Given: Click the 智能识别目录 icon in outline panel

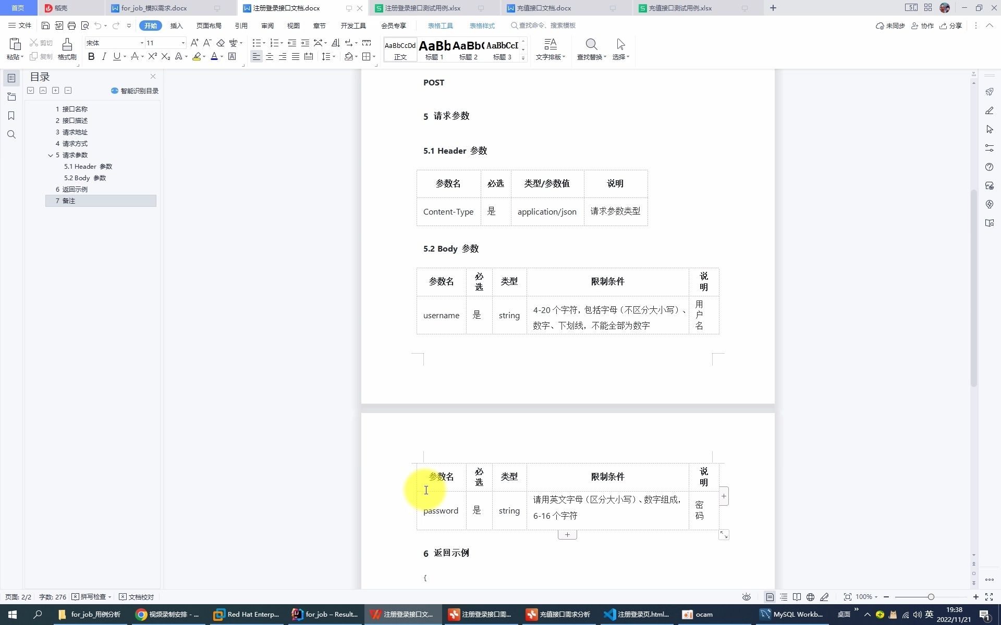Looking at the screenshot, I should click(114, 90).
